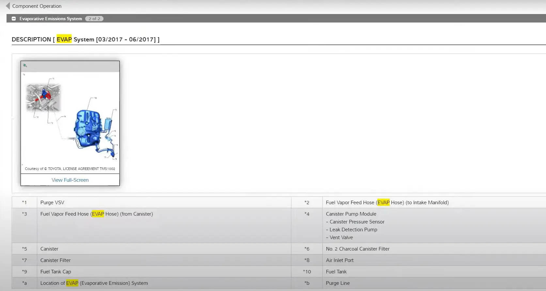
Task: Click the DESCRIPTION EVAP System heading
Action: (x=86, y=39)
